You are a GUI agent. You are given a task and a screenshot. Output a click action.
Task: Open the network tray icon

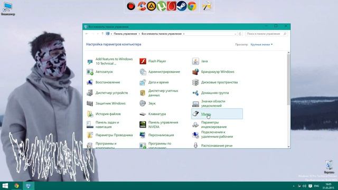[299, 186]
